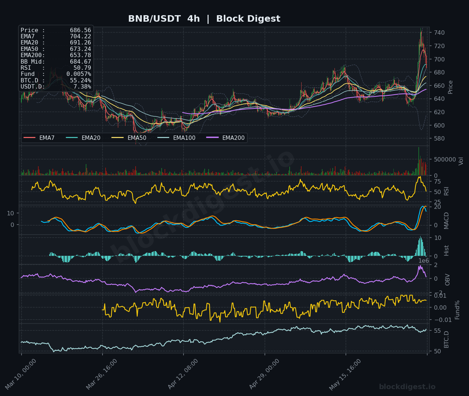Click the Apr 12, 08:00 date label
469x396 pixels.
coord(183,374)
